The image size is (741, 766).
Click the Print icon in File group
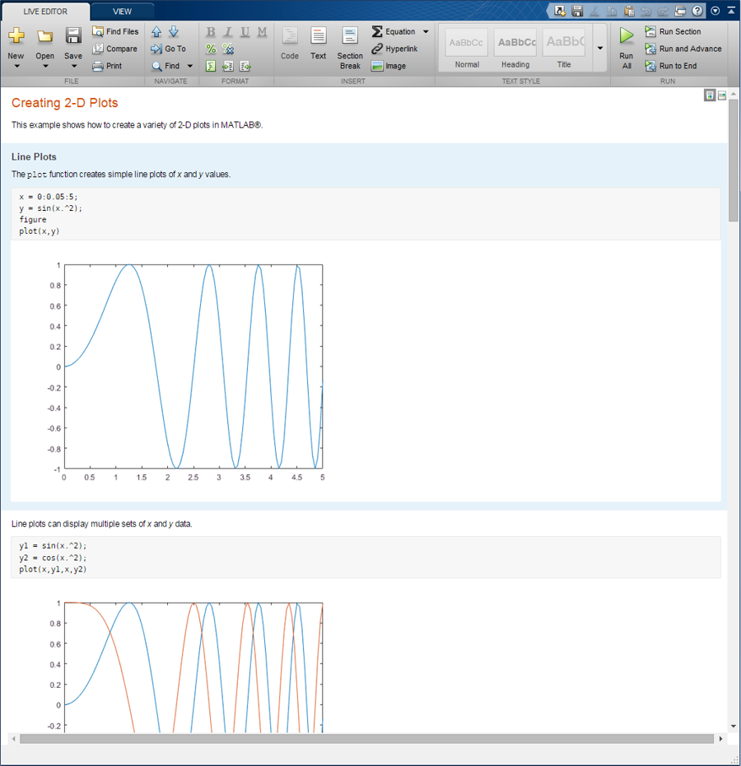98,66
